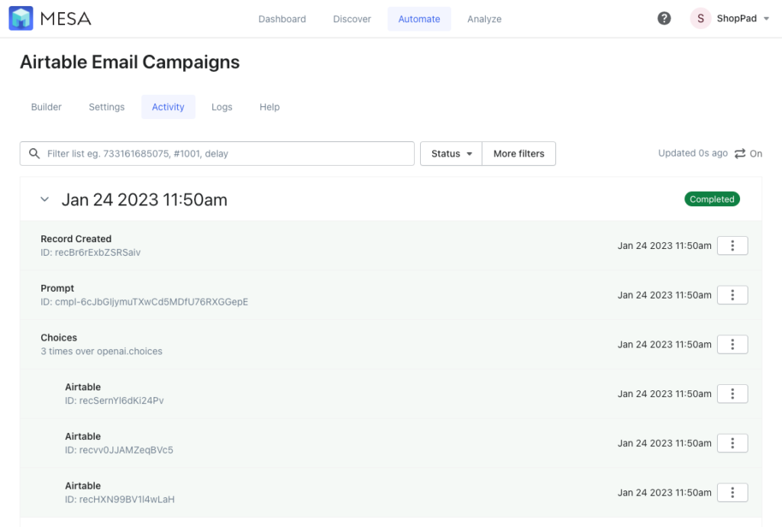Screen dimensions: 782x527
Task: Open the Discover menu item
Action: 351,19
